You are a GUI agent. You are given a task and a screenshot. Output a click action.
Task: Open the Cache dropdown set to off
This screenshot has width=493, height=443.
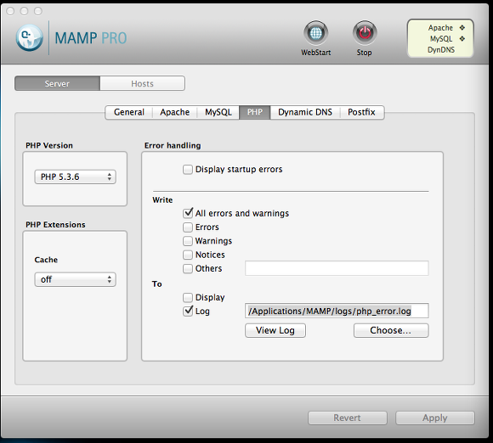[75, 279]
